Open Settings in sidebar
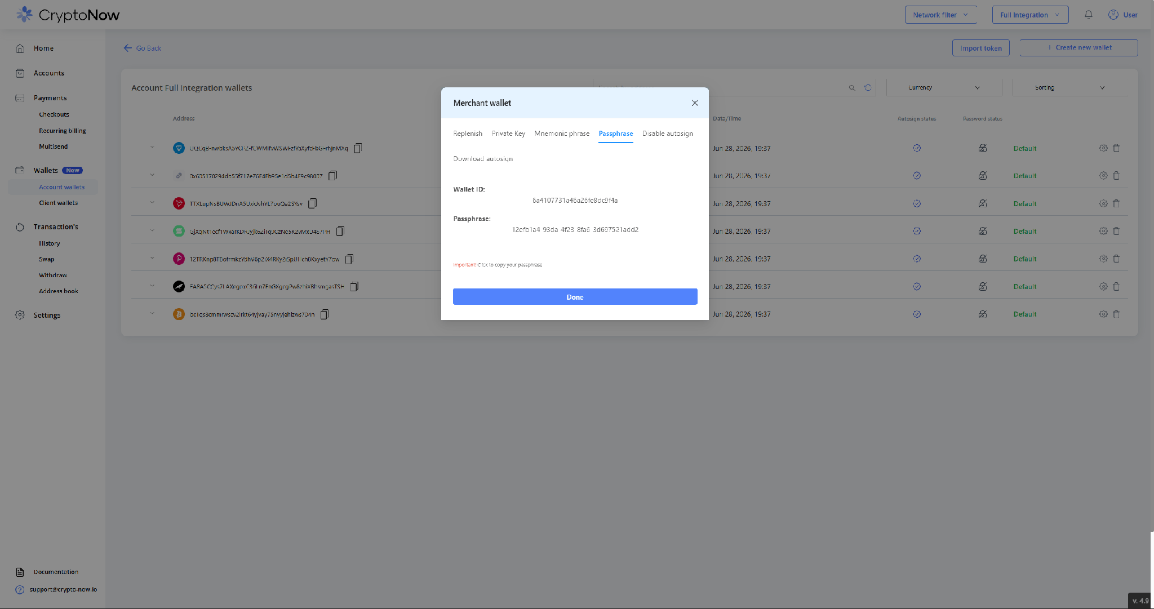This screenshot has height=609, width=1154. coord(47,315)
